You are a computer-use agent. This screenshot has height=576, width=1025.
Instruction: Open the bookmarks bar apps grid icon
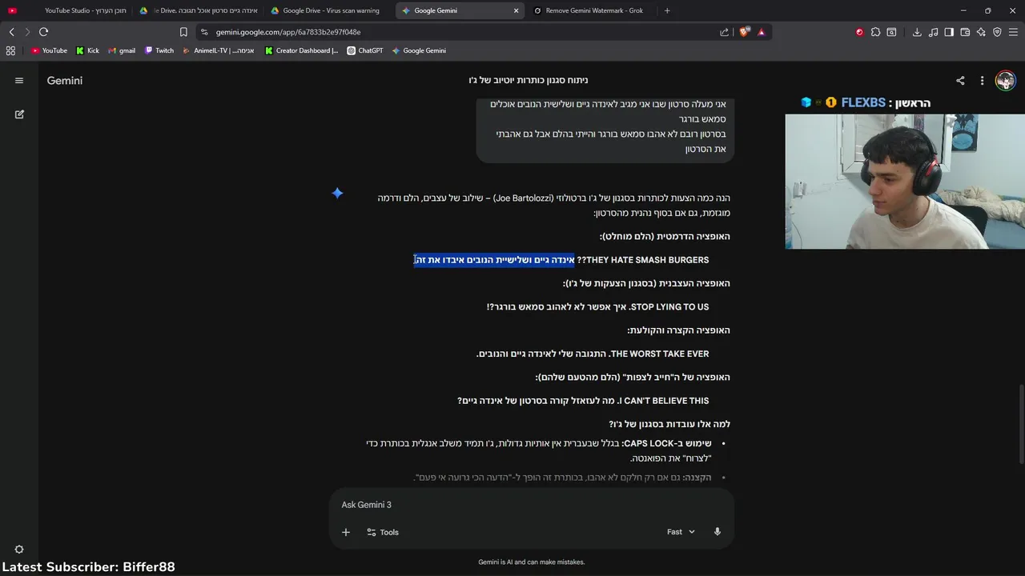coord(10,50)
